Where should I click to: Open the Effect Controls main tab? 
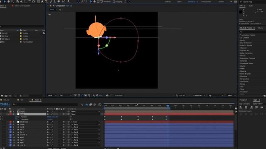(22, 6)
